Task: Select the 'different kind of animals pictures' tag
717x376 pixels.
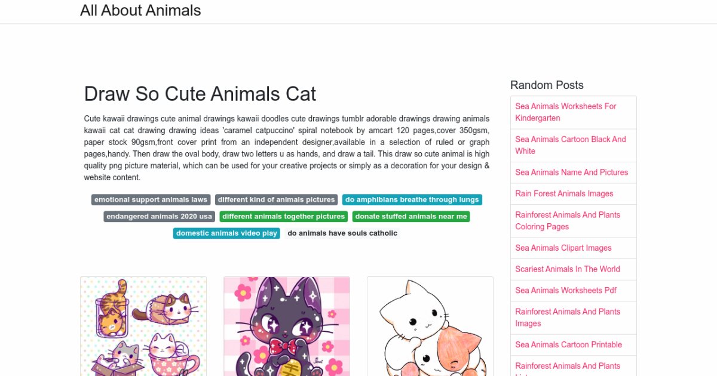Action: (x=276, y=200)
